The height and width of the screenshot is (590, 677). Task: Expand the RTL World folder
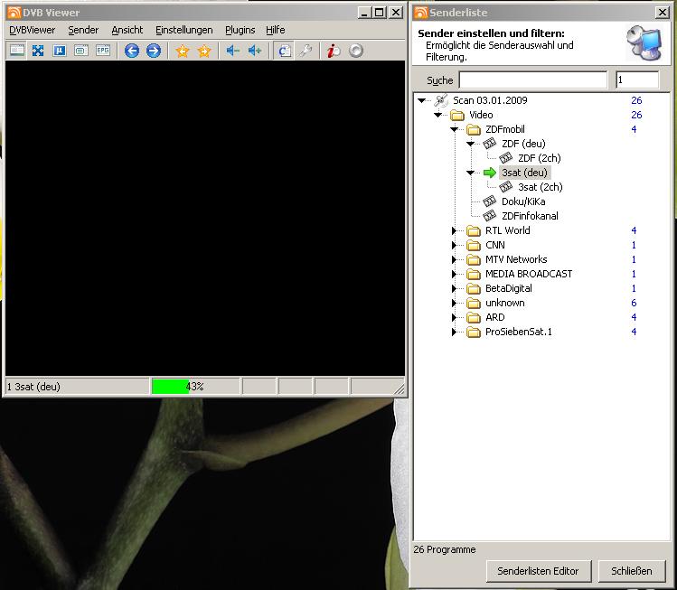[x=455, y=231]
